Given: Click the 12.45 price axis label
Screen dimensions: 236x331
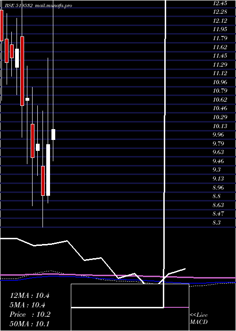Looking at the screenshot, I should [x=220, y=3].
